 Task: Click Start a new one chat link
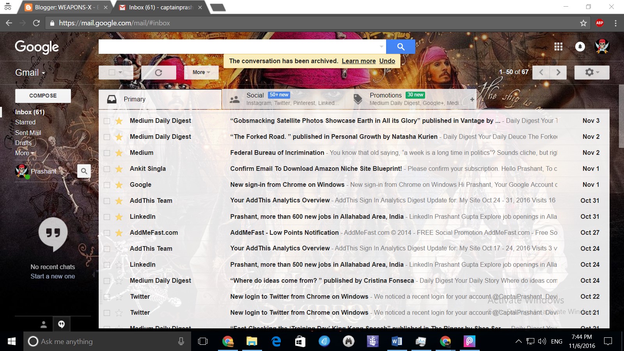coord(53,277)
